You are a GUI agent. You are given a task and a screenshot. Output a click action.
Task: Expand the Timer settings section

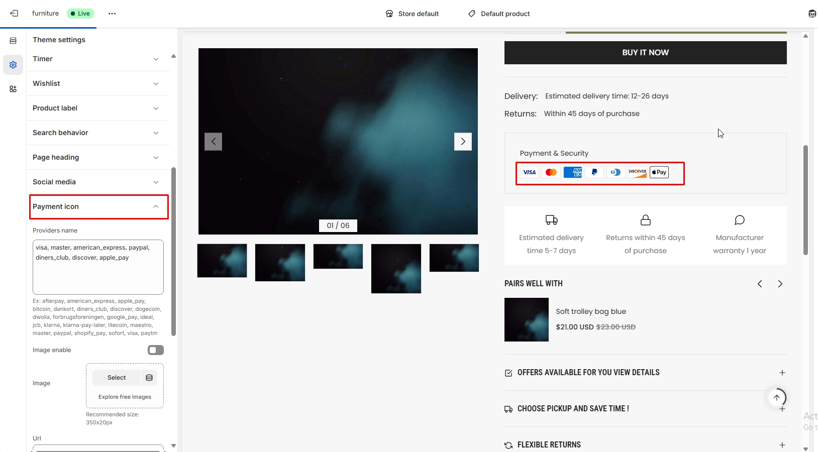pos(98,59)
